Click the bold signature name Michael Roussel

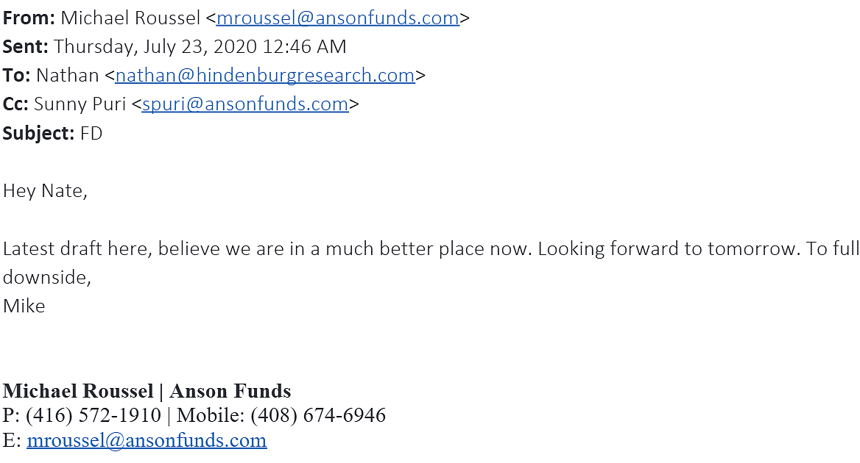click(x=79, y=391)
